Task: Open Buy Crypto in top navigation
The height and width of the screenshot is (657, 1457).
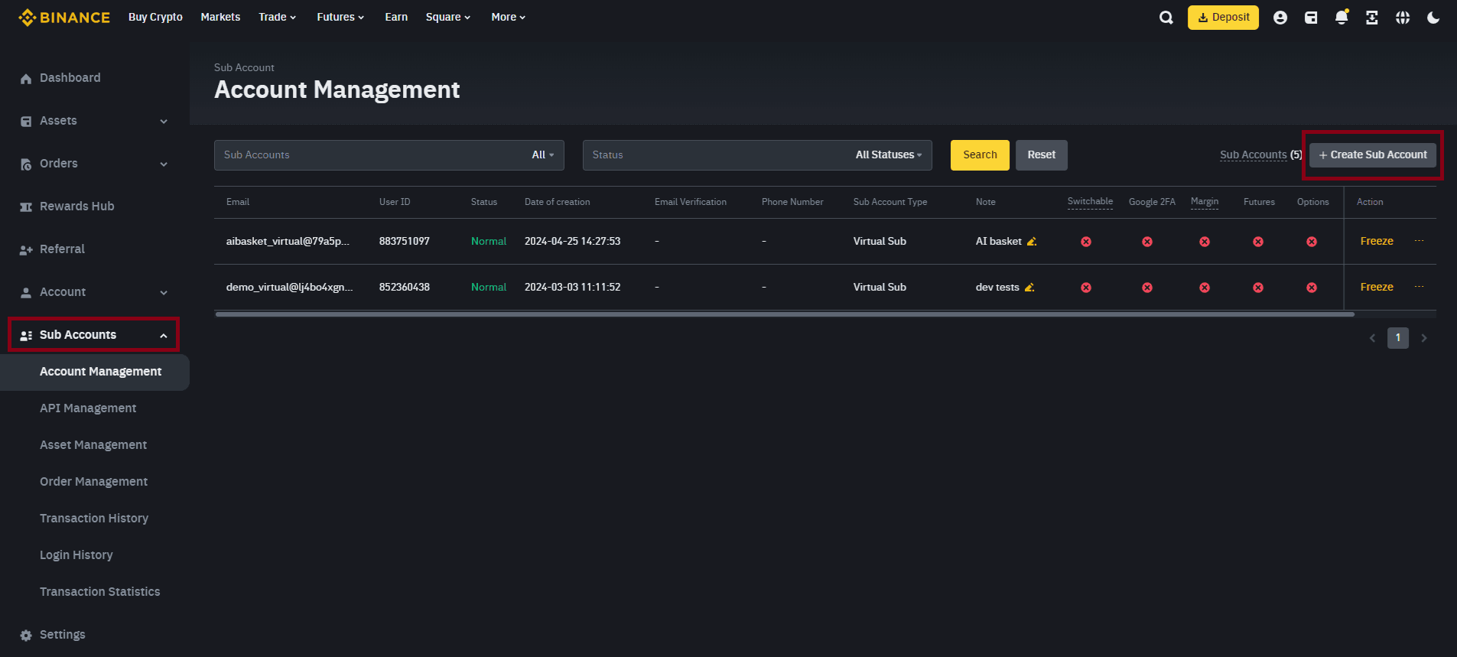Action: 155,17
